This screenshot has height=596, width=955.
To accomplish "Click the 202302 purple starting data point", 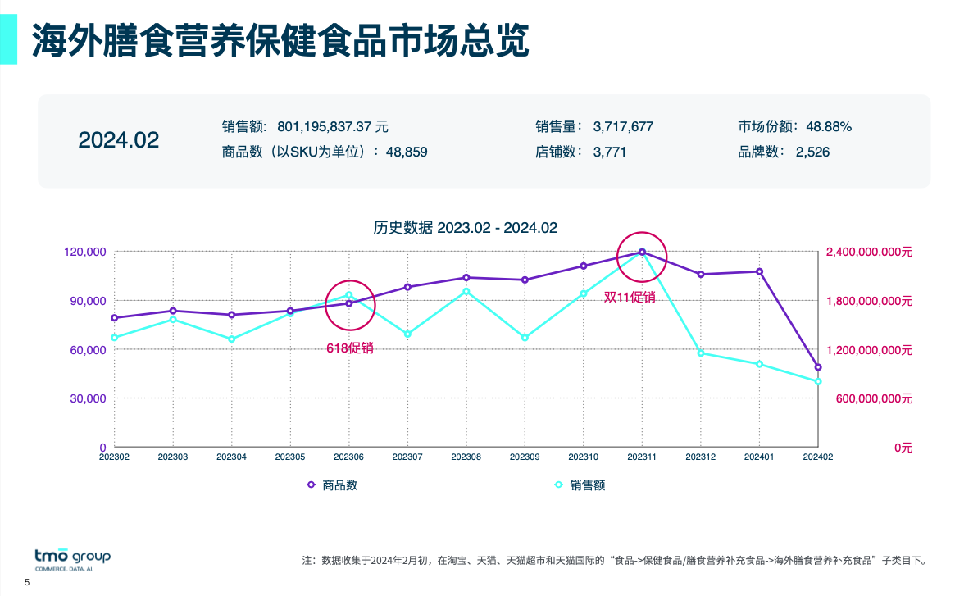I will [115, 318].
